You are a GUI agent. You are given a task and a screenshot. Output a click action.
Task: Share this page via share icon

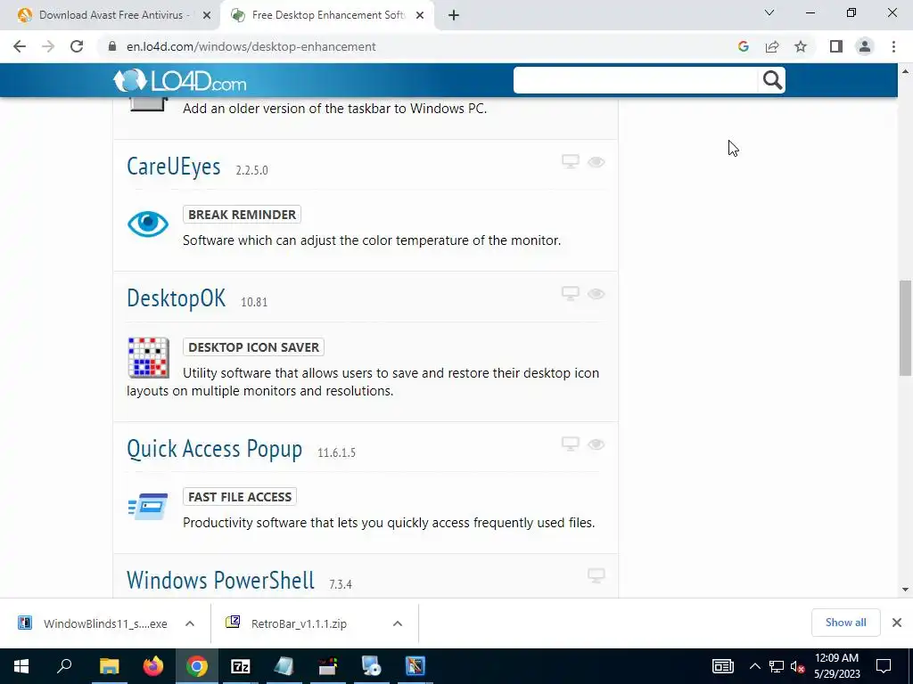click(772, 46)
